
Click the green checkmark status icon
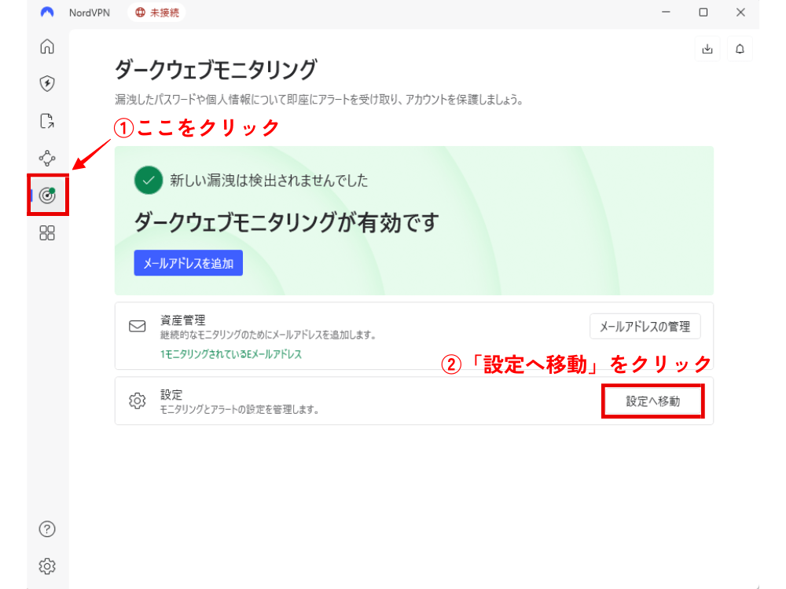pyautogui.click(x=148, y=181)
